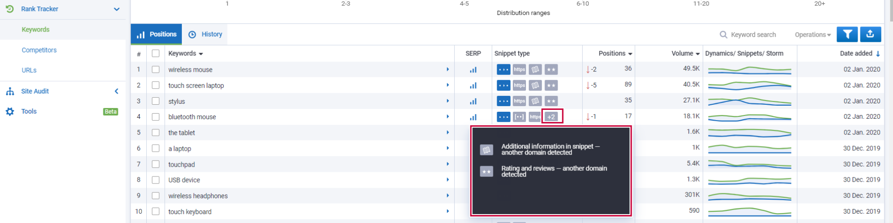Click https snippet icon in stylus row
This screenshot has height=223, width=893.
[519, 101]
